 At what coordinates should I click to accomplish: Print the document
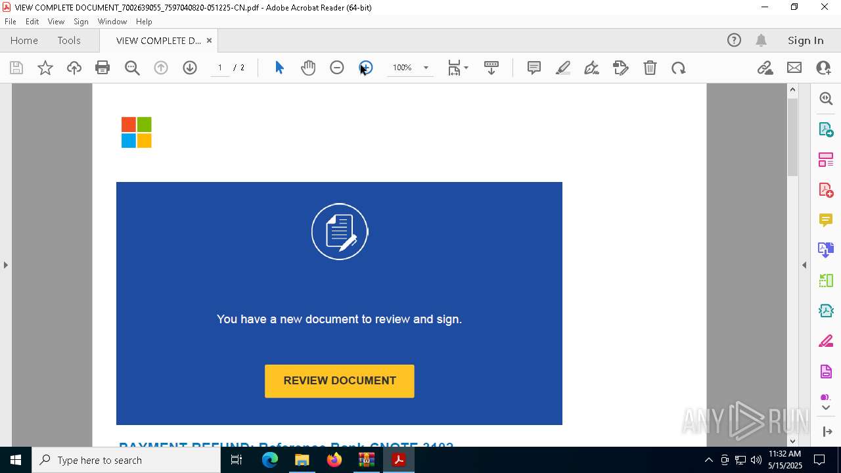point(102,68)
